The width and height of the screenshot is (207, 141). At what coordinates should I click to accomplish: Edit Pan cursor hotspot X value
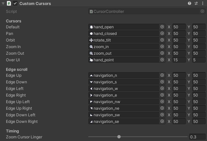[179, 34]
